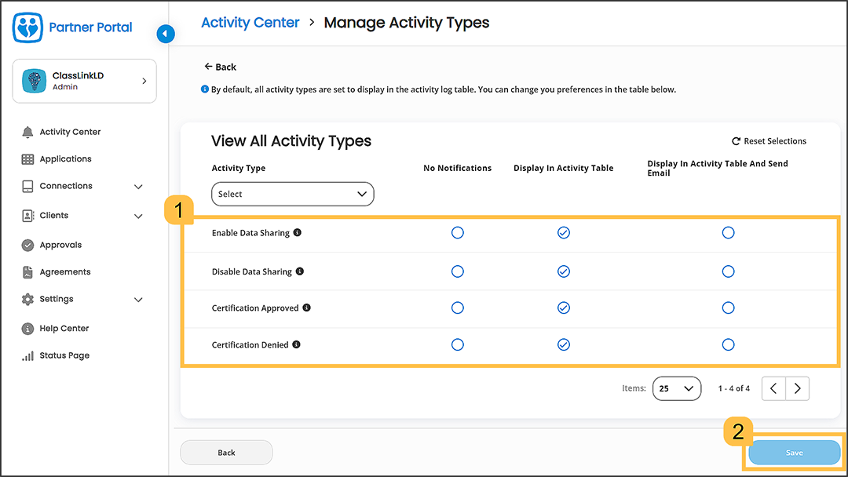The height and width of the screenshot is (477, 848).
Task: Open Help Center from the sidebar
Action: (64, 329)
